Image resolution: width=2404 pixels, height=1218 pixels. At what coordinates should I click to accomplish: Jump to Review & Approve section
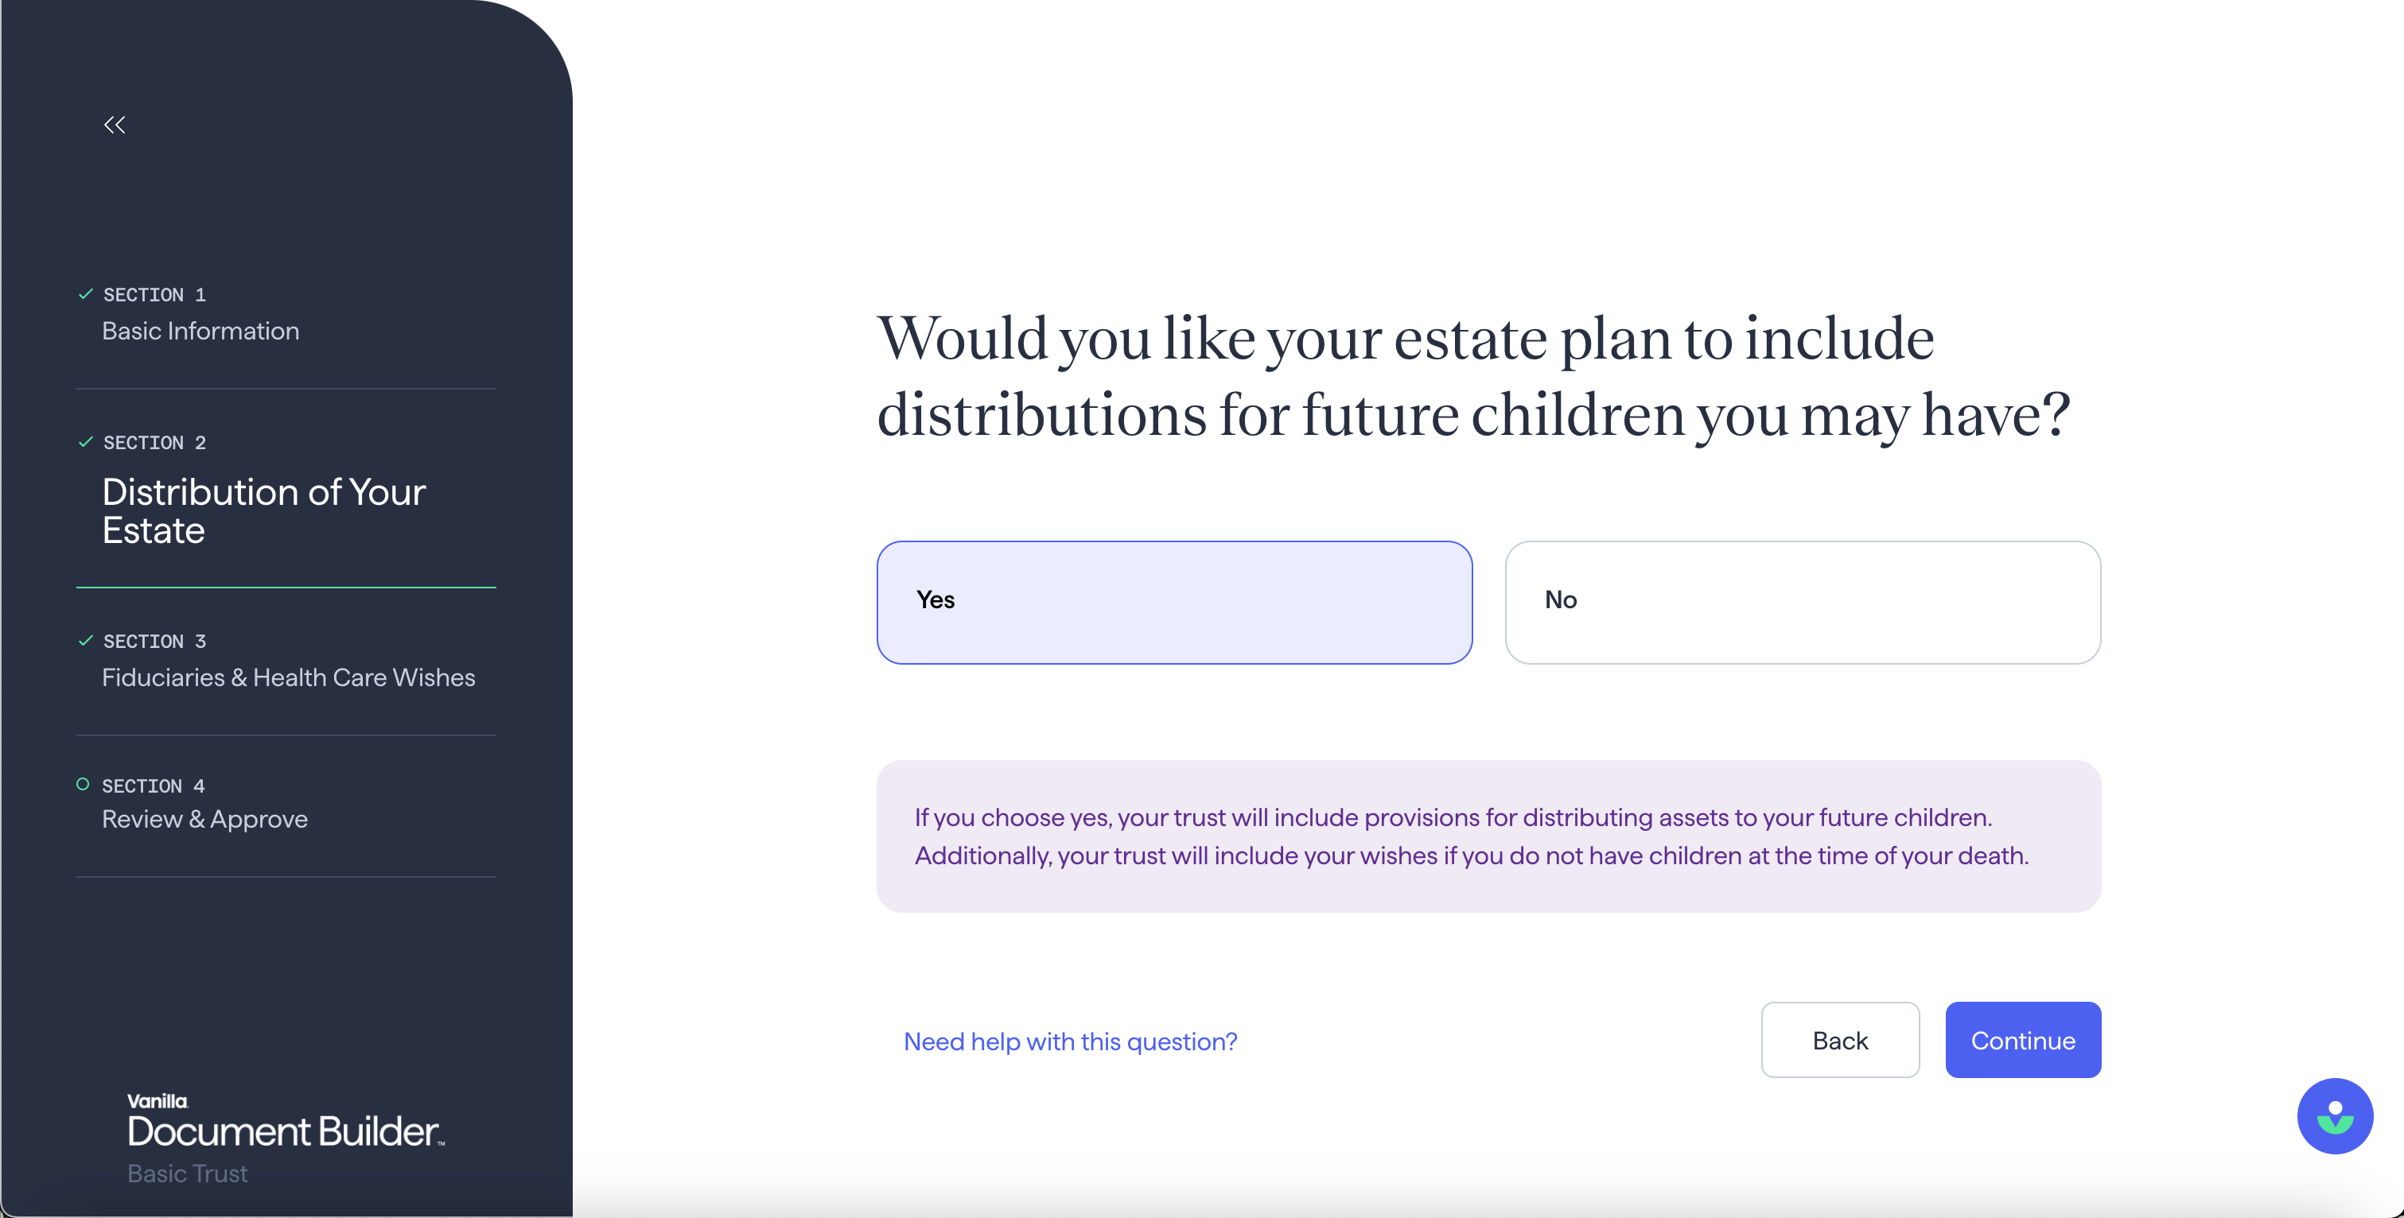[204, 819]
